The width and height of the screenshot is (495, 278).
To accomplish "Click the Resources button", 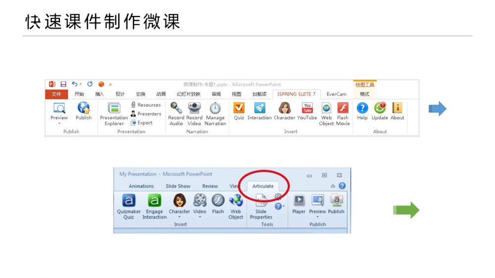I will [146, 105].
